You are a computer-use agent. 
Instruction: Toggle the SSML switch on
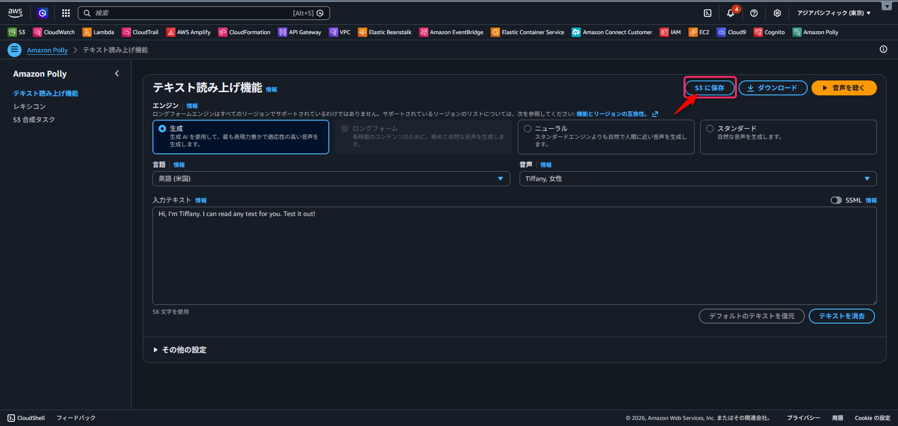[836, 200]
